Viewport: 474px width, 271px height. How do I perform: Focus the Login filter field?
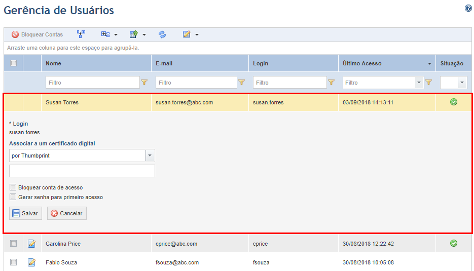(289, 83)
